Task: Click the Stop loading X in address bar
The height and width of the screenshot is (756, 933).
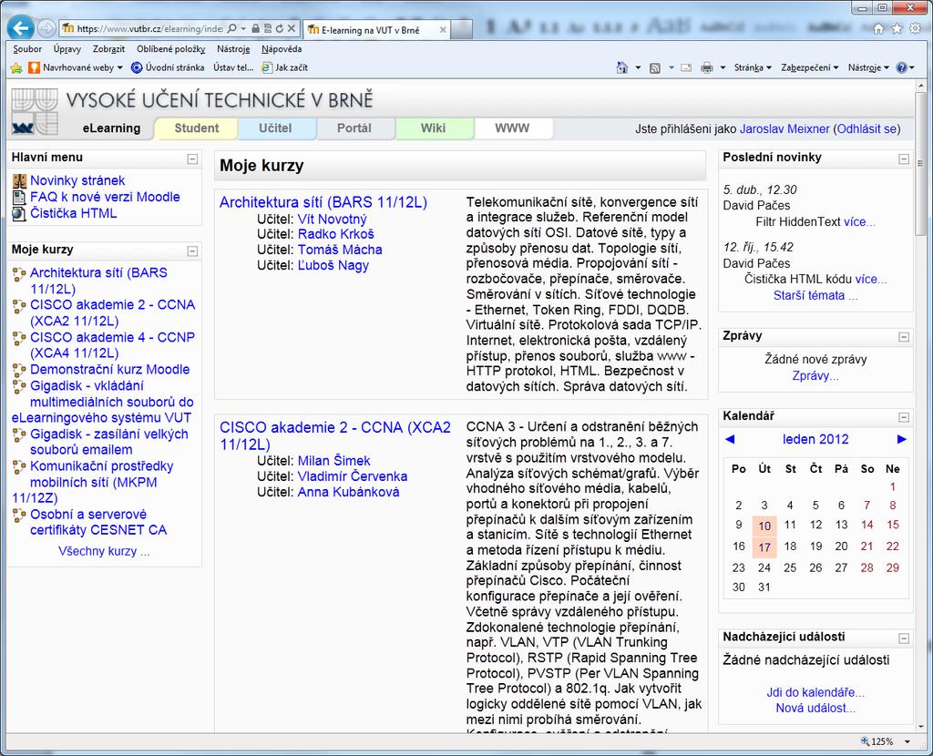Action: [291, 28]
